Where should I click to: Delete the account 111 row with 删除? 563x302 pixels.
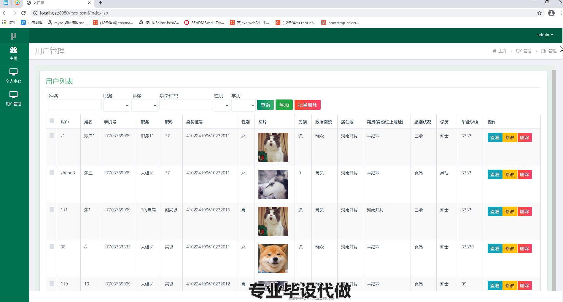pos(525,211)
